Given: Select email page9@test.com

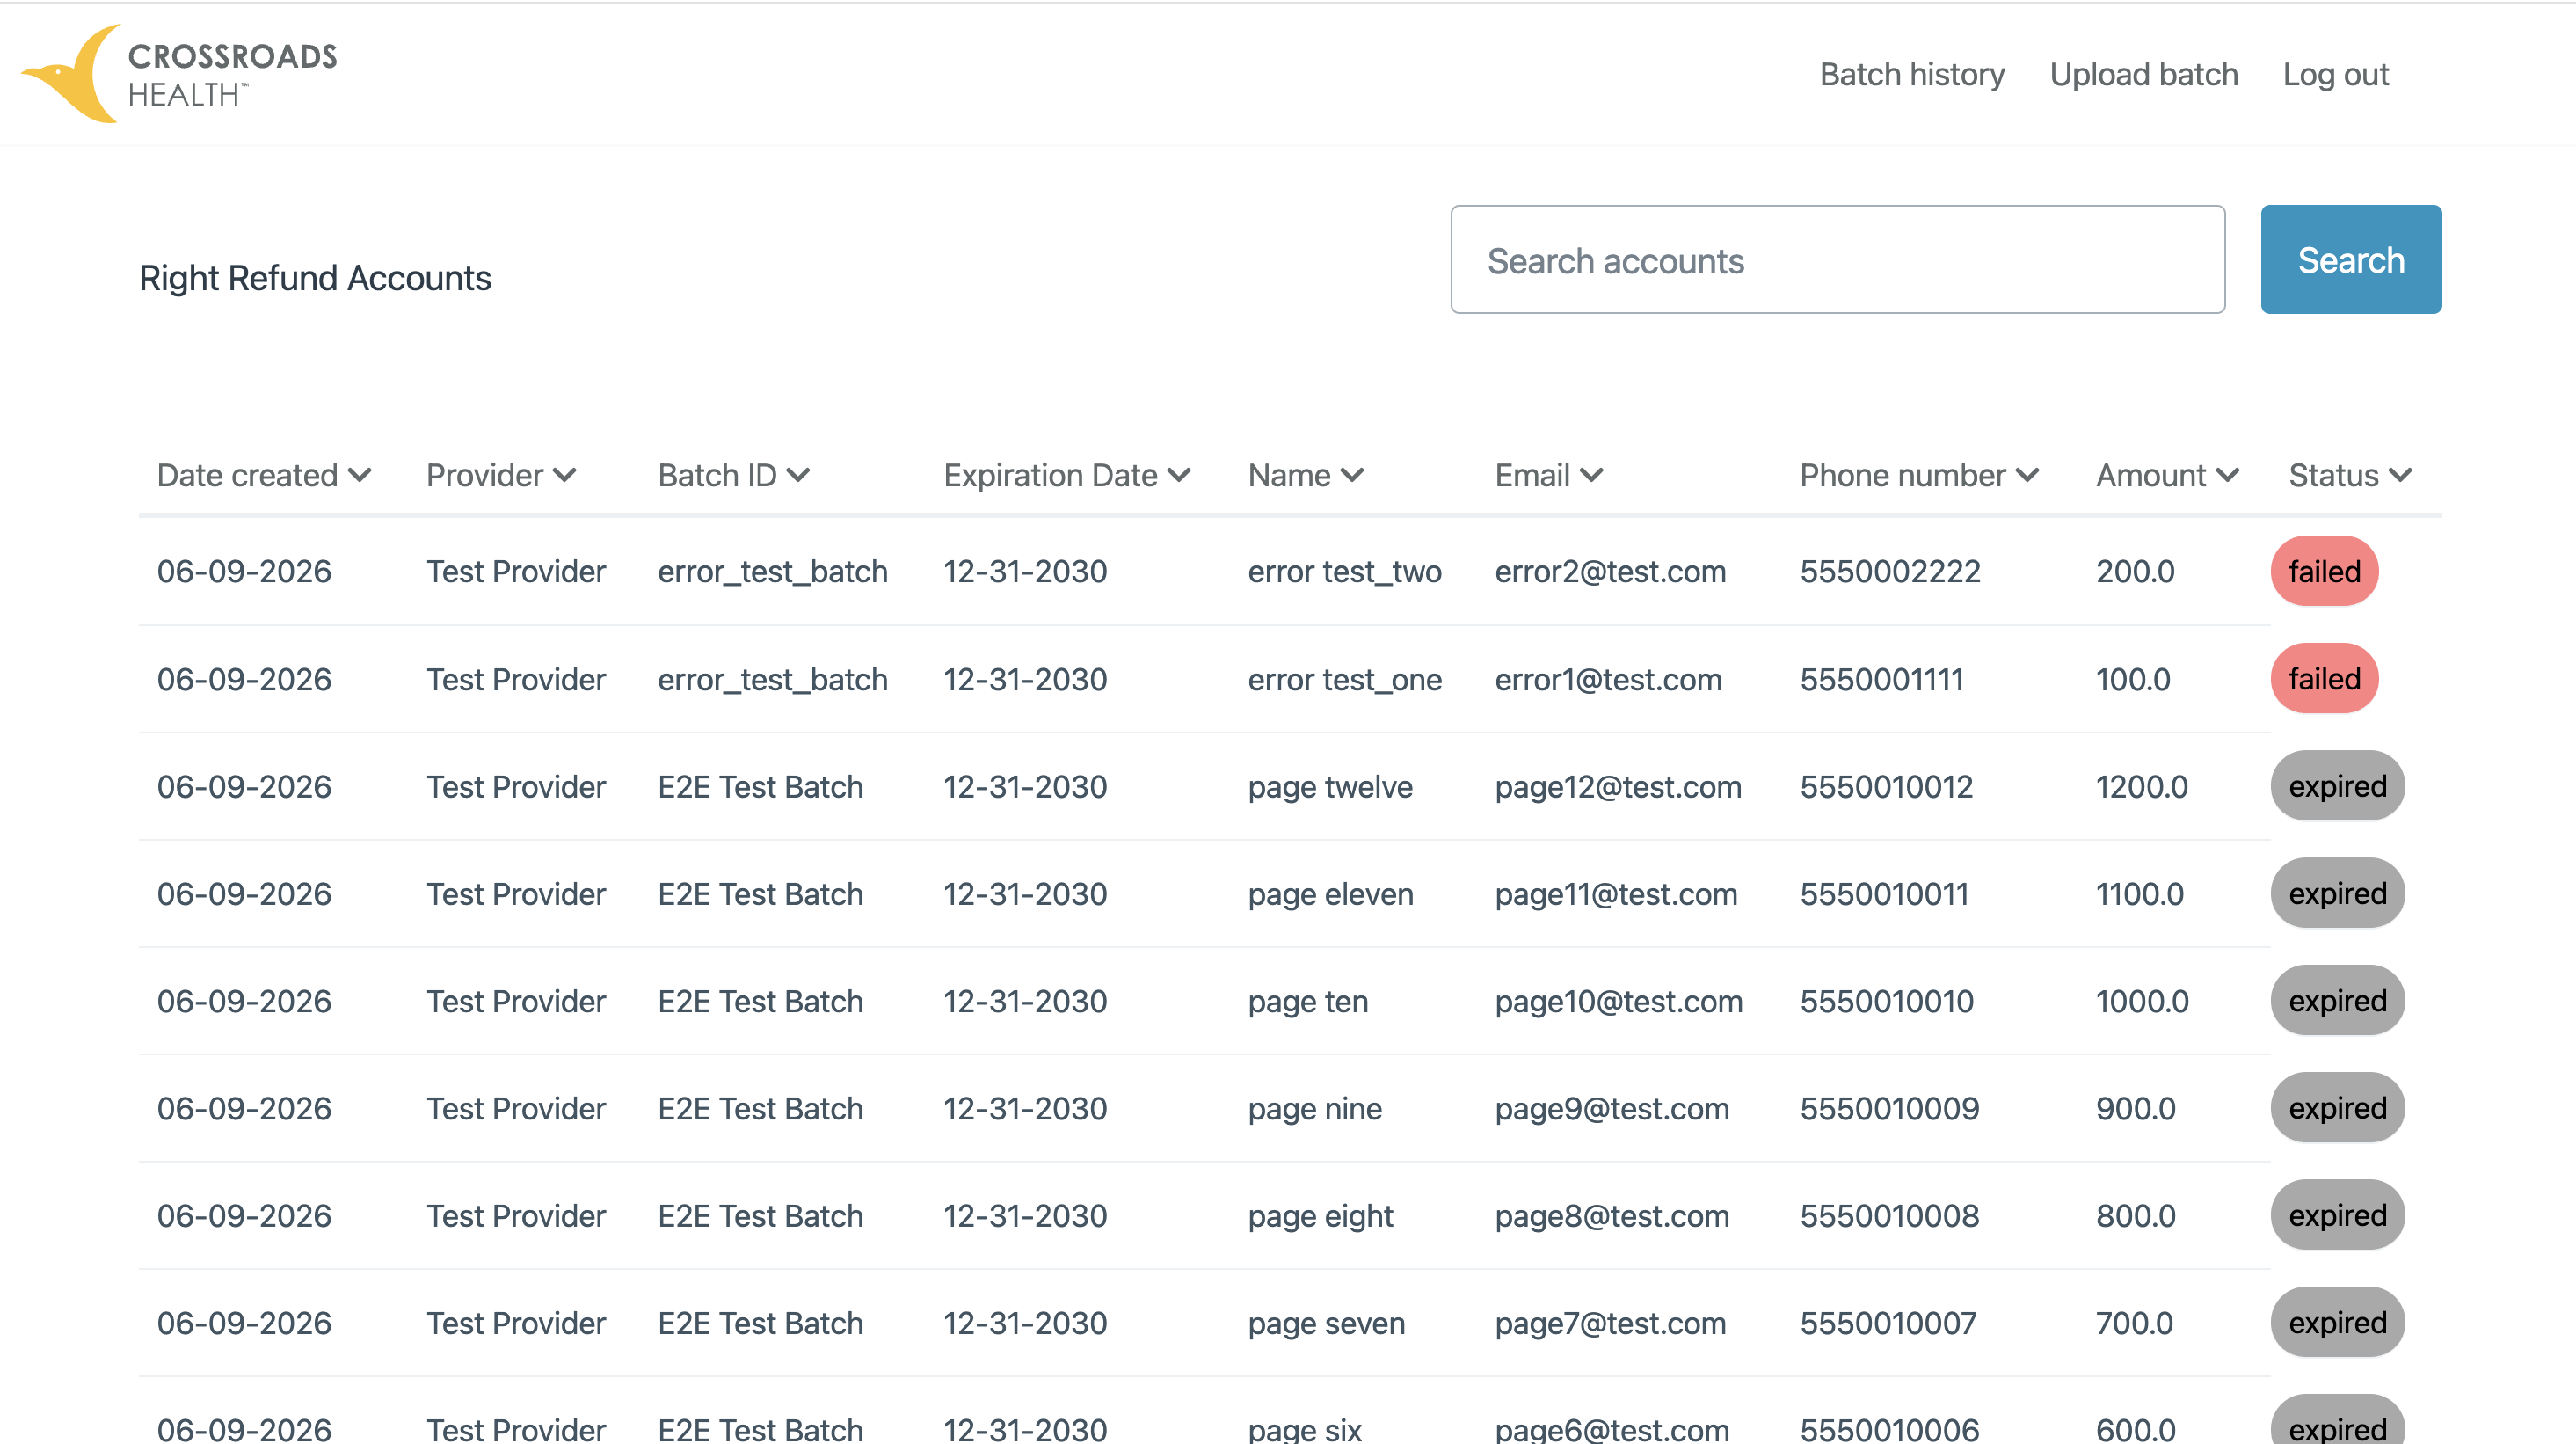Looking at the screenshot, I should click(x=1612, y=1109).
